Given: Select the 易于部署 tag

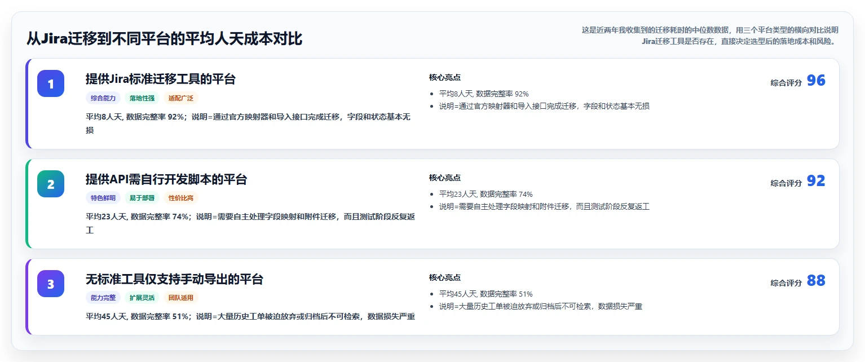Looking at the screenshot, I should point(142,198).
